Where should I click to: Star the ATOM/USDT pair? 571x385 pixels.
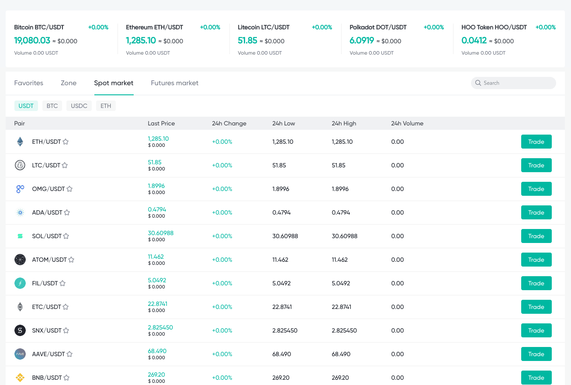point(71,260)
